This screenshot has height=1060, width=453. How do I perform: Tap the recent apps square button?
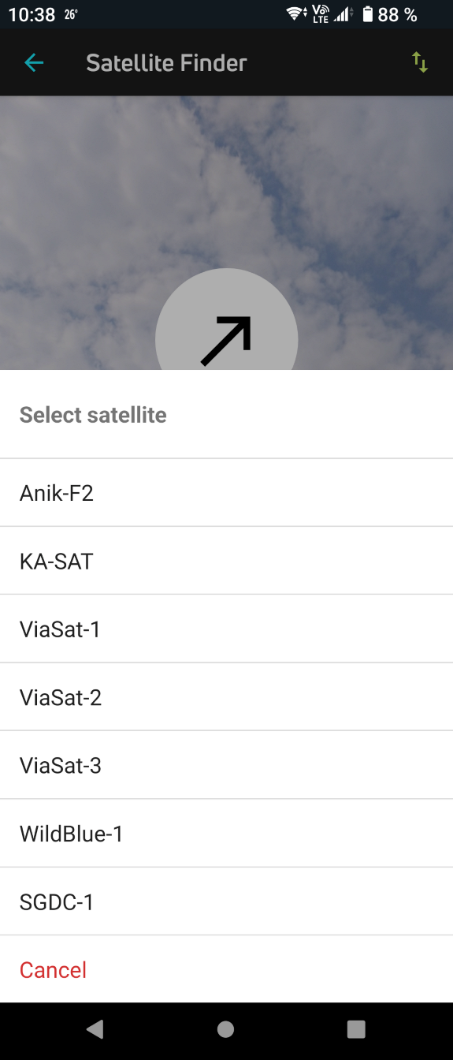click(x=356, y=1028)
